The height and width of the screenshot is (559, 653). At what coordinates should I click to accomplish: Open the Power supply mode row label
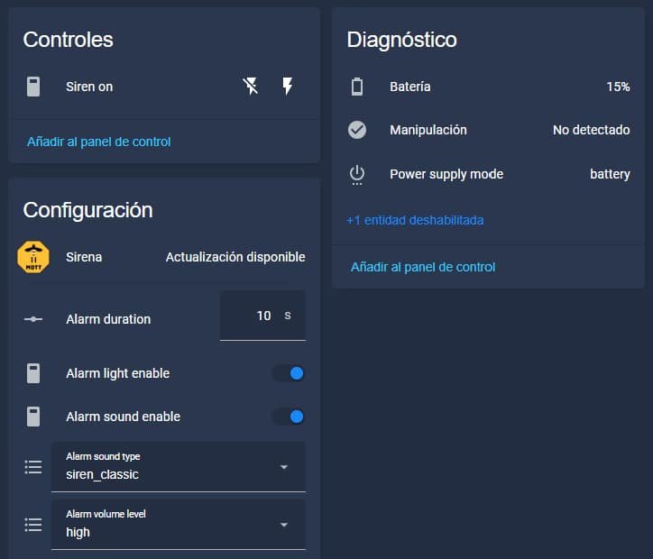coord(446,174)
